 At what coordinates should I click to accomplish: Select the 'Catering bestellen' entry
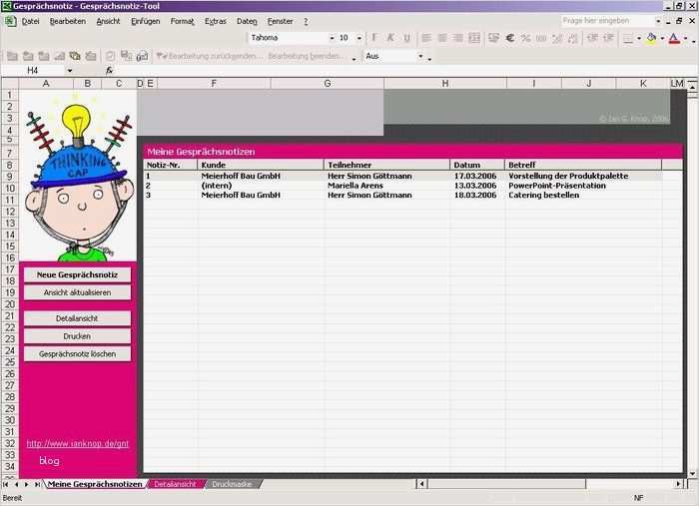tap(544, 195)
